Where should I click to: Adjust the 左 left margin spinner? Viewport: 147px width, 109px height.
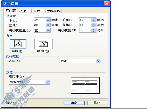coord(48,25)
